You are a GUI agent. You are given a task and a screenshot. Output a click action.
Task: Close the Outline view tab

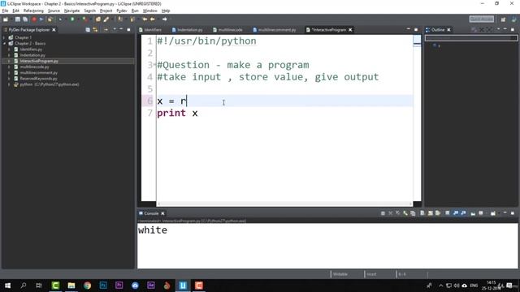pos(448,30)
